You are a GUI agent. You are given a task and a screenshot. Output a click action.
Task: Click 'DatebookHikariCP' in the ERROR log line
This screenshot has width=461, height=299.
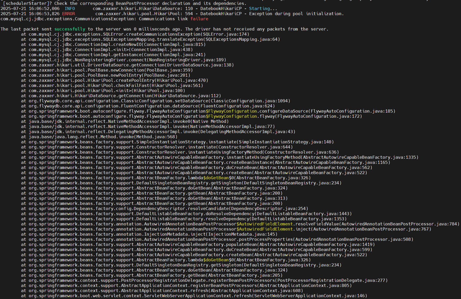[x=221, y=14]
